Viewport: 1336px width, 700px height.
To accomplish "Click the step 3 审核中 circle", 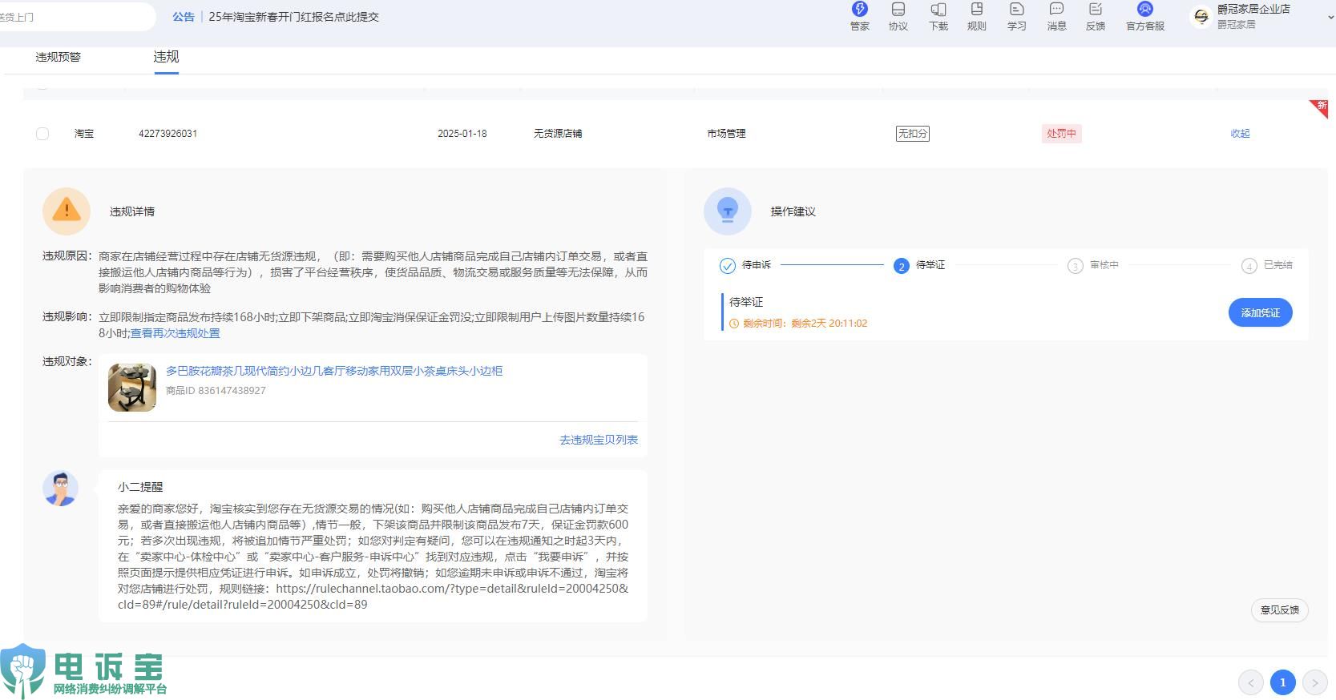I will pyautogui.click(x=1075, y=266).
